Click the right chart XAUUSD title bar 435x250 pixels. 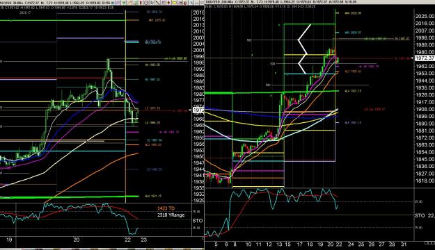[320, 2]
